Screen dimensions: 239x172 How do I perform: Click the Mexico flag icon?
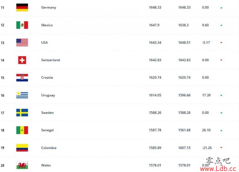[x=22, y=25]
